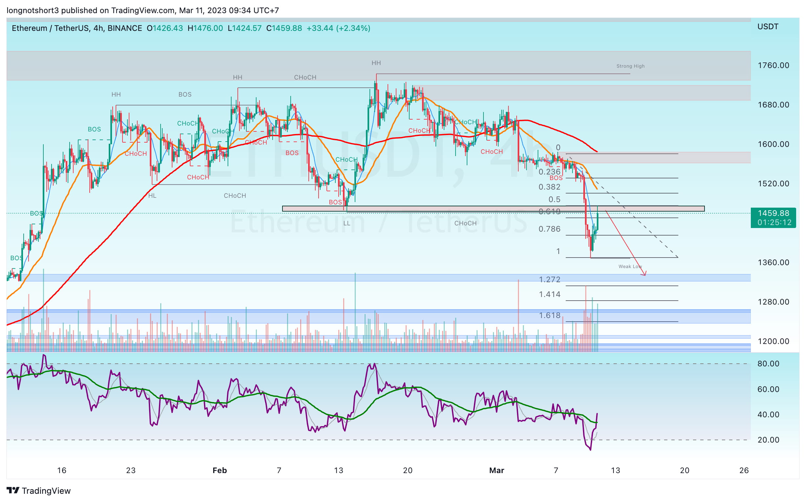Click the 26 date label on time axis
This screenshot has width=806, height=502.
pos(744,470)
